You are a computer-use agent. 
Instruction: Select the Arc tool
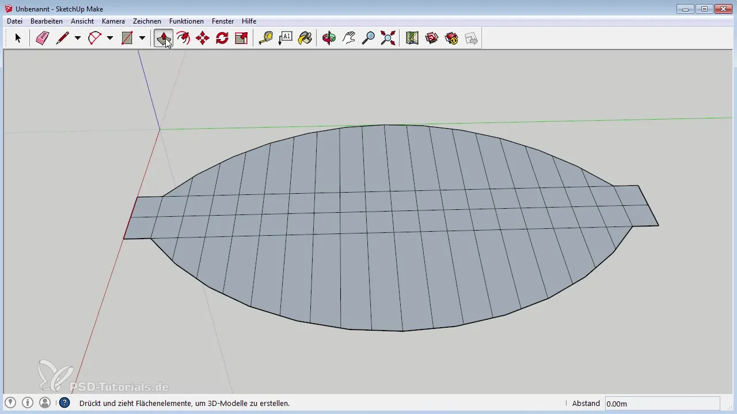pyautogui.click(x=94, y=38)
